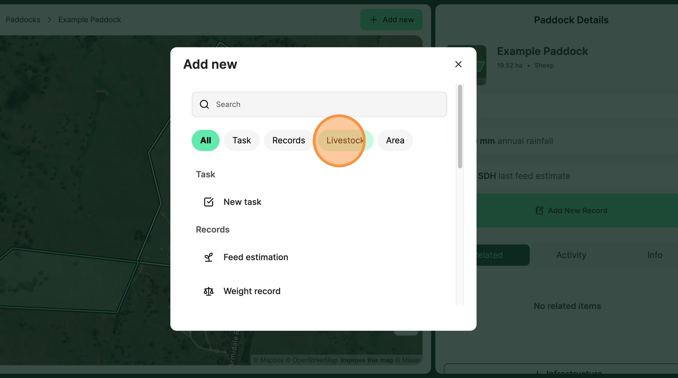Select the Task filter chip
Image resolution: width=678 pixels, height=378 pixels.
(x=241, y=140)
